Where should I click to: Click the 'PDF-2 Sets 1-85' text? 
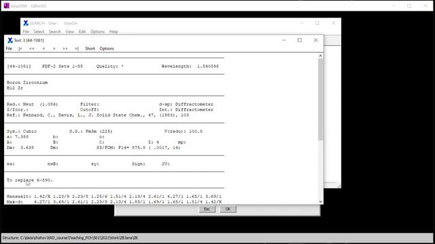point(63,66)
